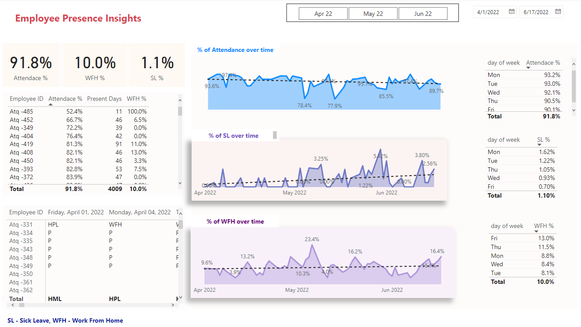
Task: Click the right arrow on daily status table scrollbar
Action: click(x=173, y=305)
